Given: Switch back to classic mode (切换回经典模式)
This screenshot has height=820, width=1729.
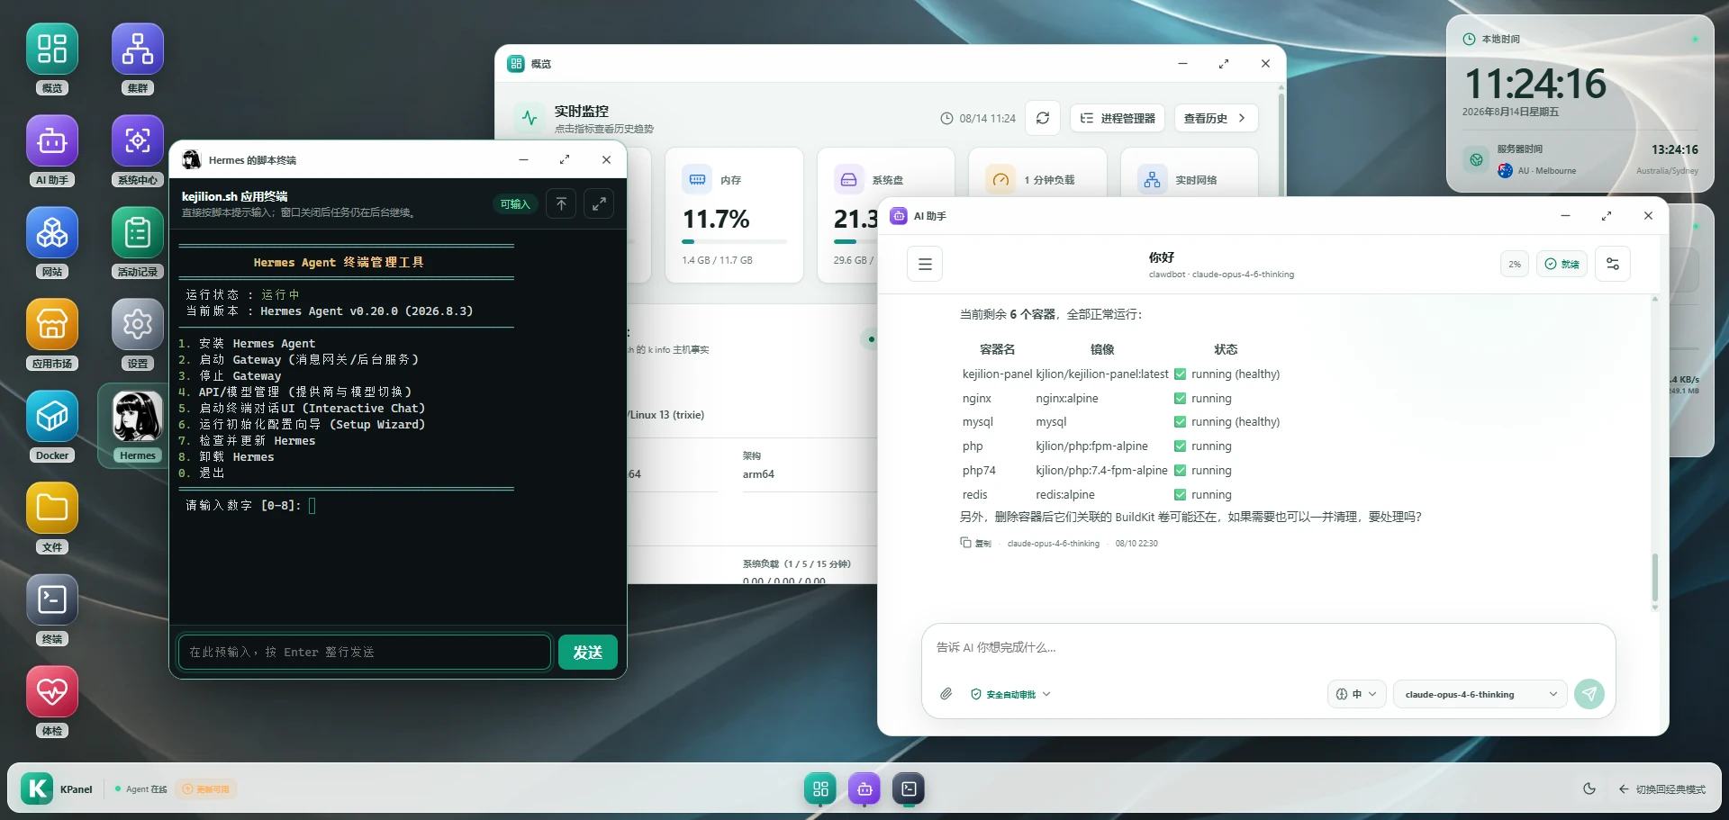Looking at the screenshot, I should pos(1662,789).
